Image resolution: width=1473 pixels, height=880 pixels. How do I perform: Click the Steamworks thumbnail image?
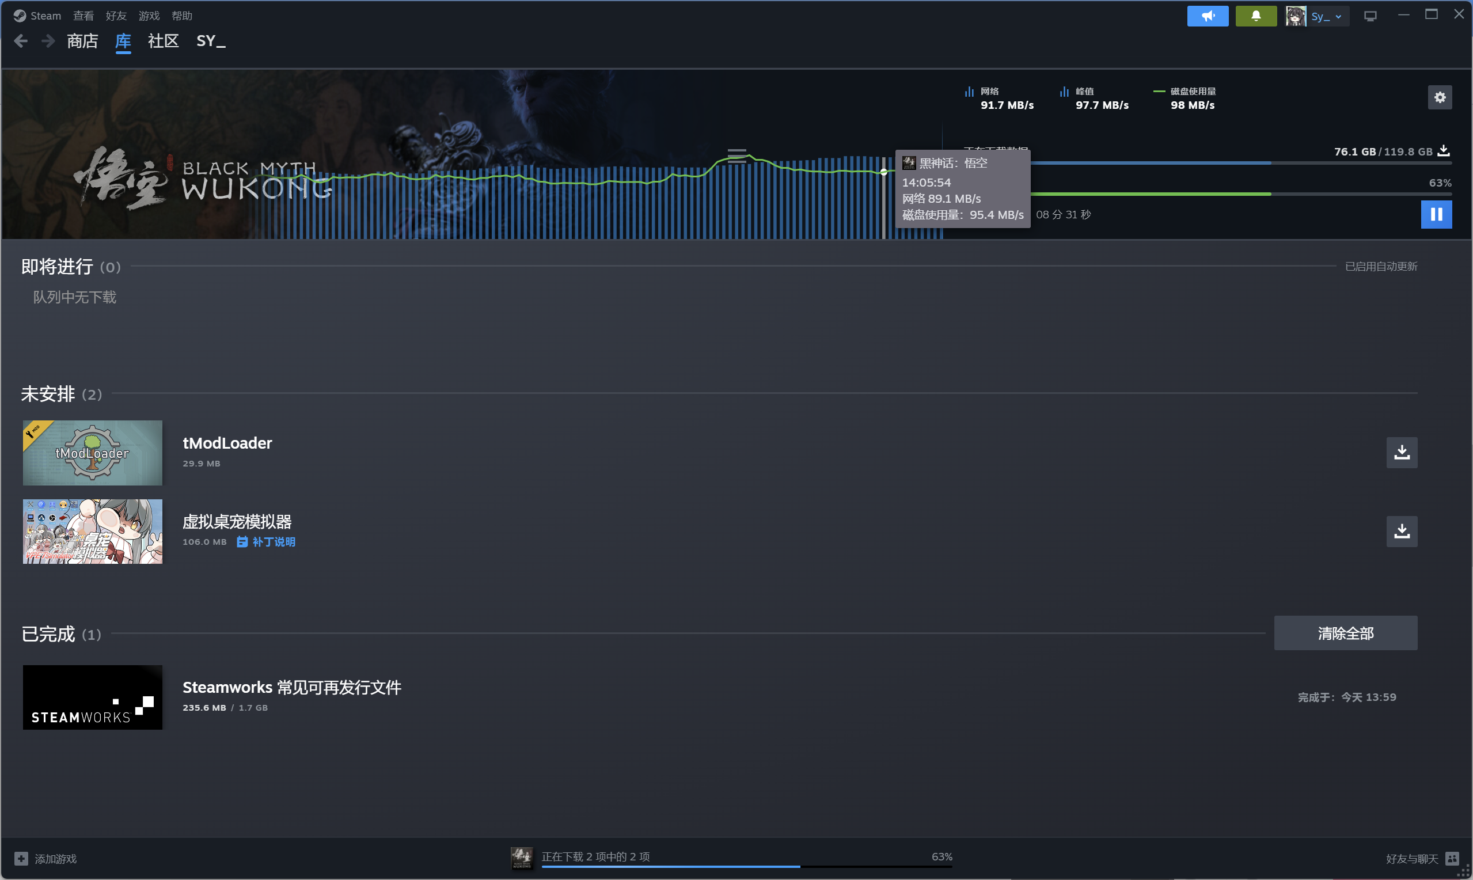(93, 697)
